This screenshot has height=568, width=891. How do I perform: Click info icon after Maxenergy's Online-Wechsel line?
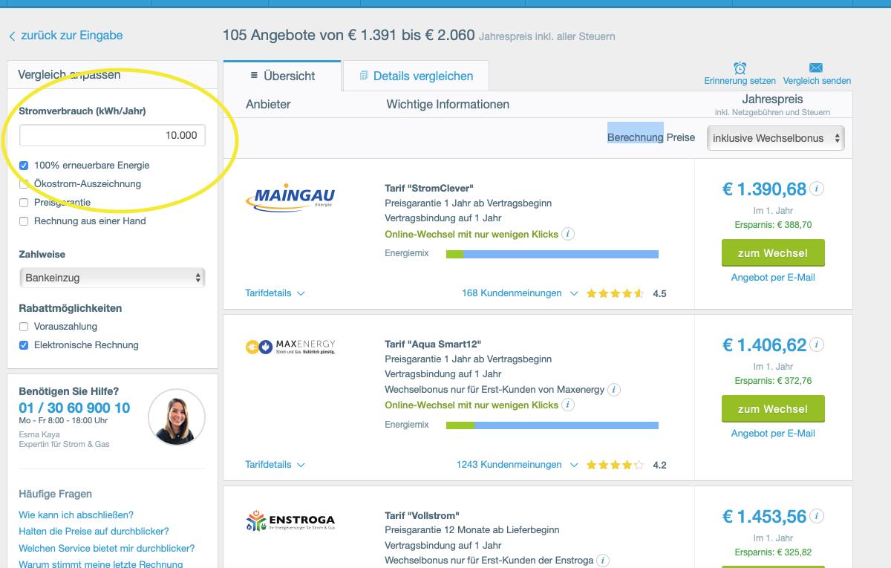(x=568, y=405)
